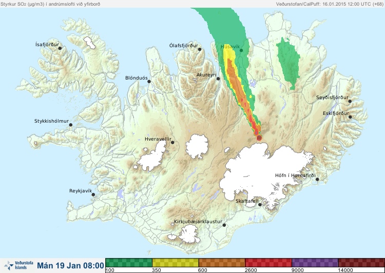Click the 'Ólafsfjörður' label
Image resolution: width=385 pixels, height=273 pixels.
click(x=184, y=46)
